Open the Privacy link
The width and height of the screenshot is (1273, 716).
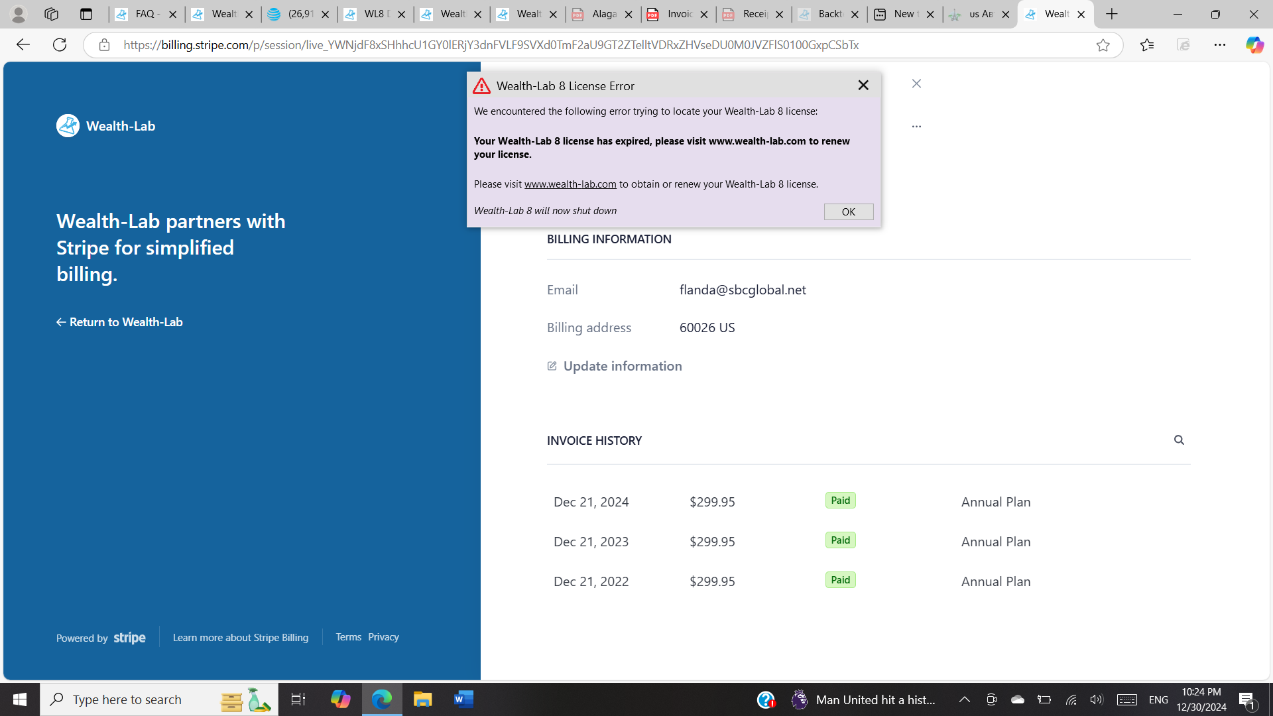pyautogui.click(x=383, y=637)
